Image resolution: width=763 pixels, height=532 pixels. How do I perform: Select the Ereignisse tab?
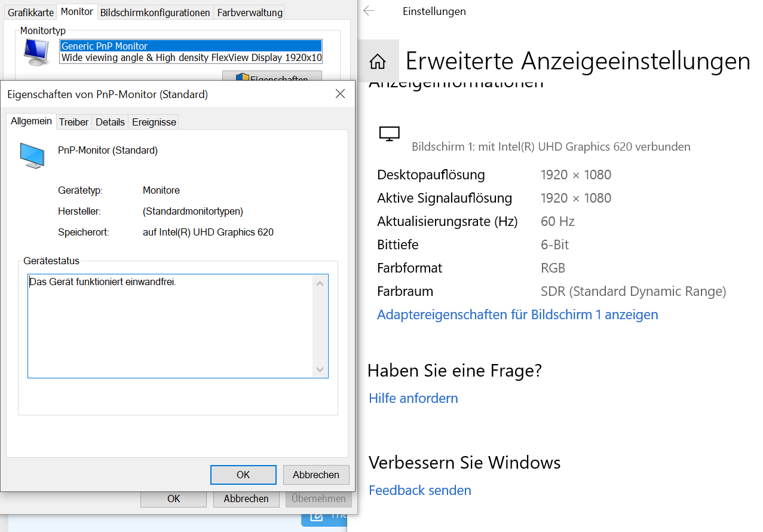pos(154,122)
